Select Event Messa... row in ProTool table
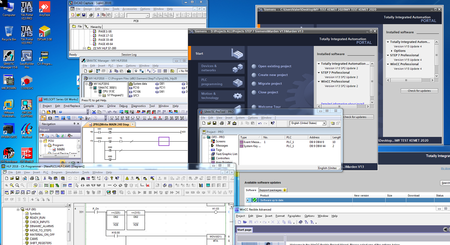The height and width of the screenshot is (245, 450). click(x=290, y=142)
